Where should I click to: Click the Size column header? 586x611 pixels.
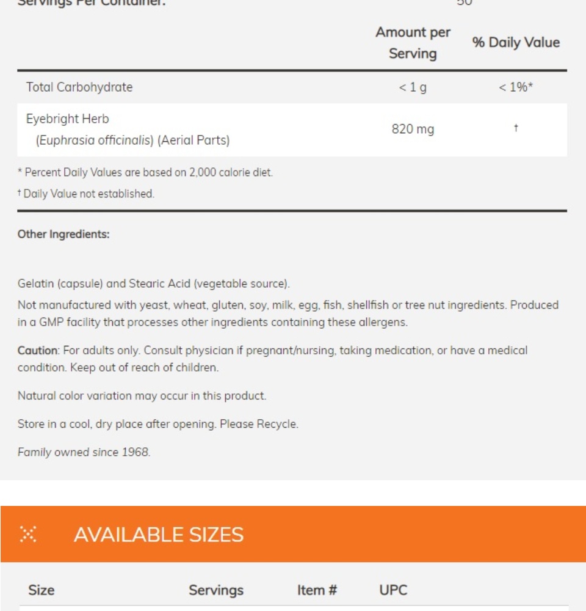(x=42, y=590)
